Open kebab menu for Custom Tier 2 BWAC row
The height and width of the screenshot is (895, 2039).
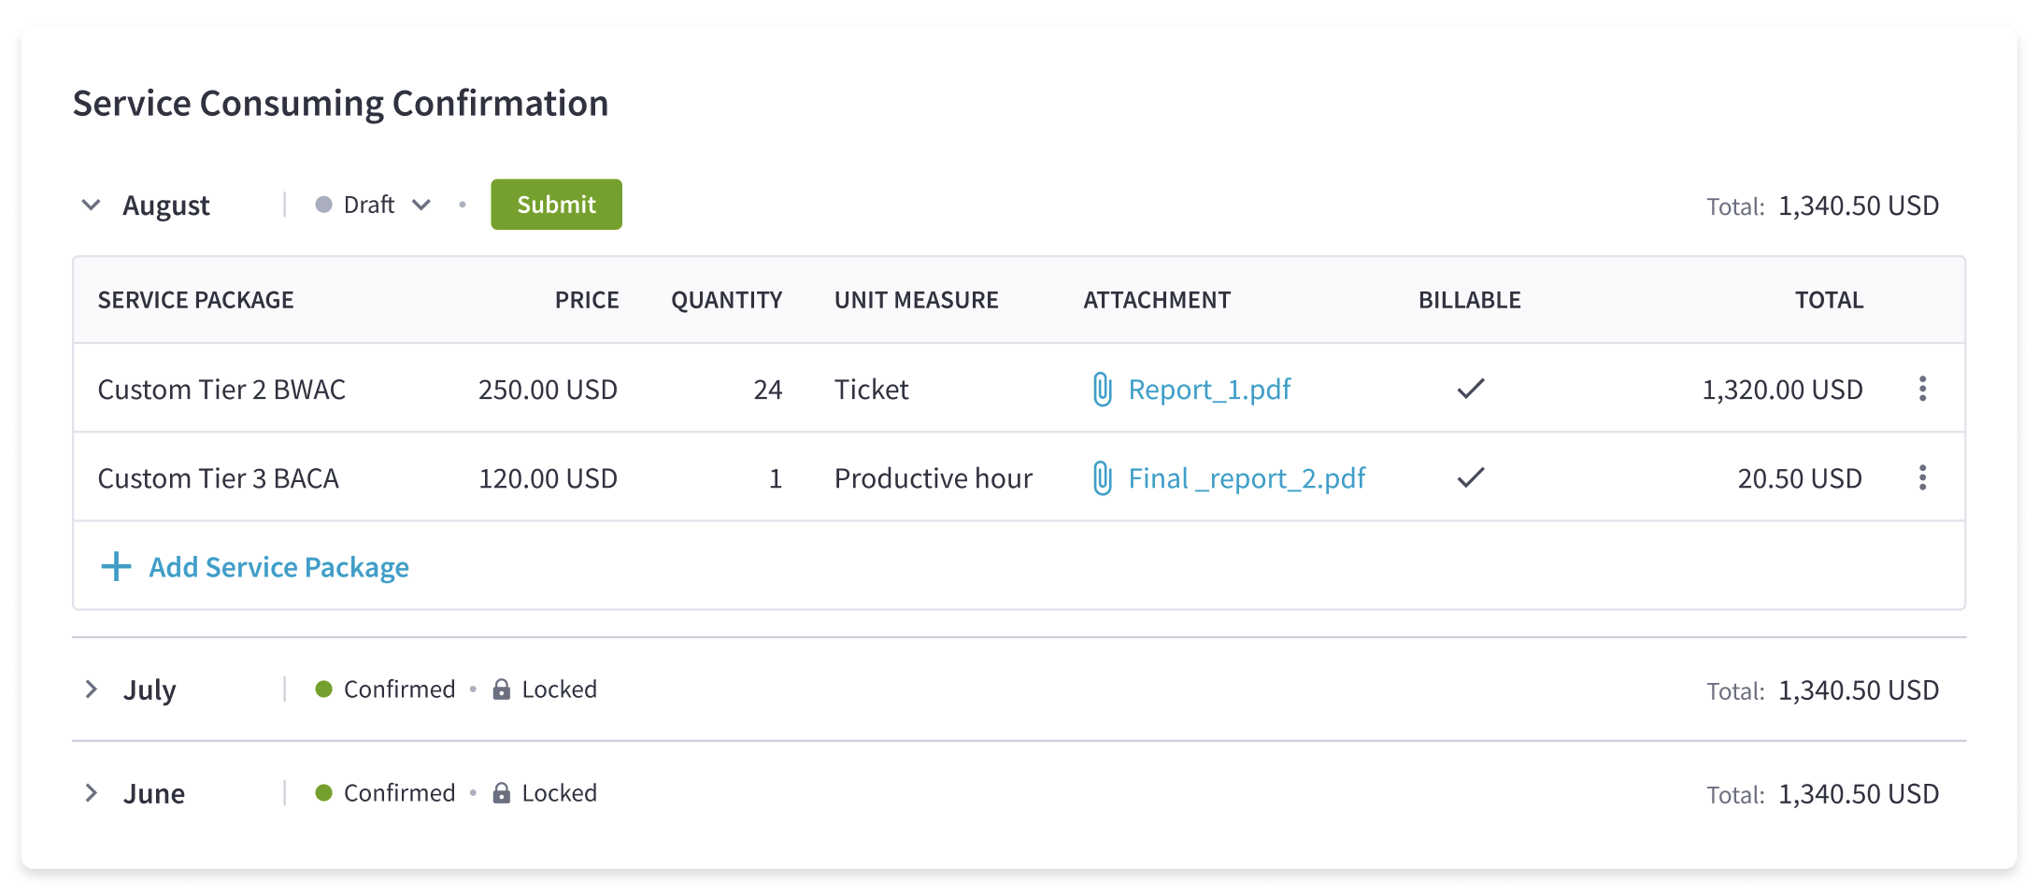tap(1922, 389)
